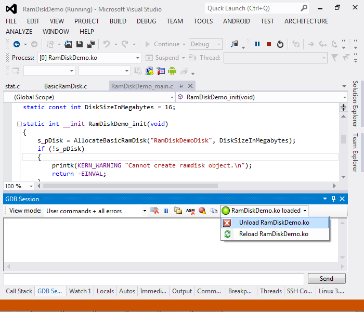364x312 pixels.
Task: Click the Suspend button
Action: tap(163, 58)
